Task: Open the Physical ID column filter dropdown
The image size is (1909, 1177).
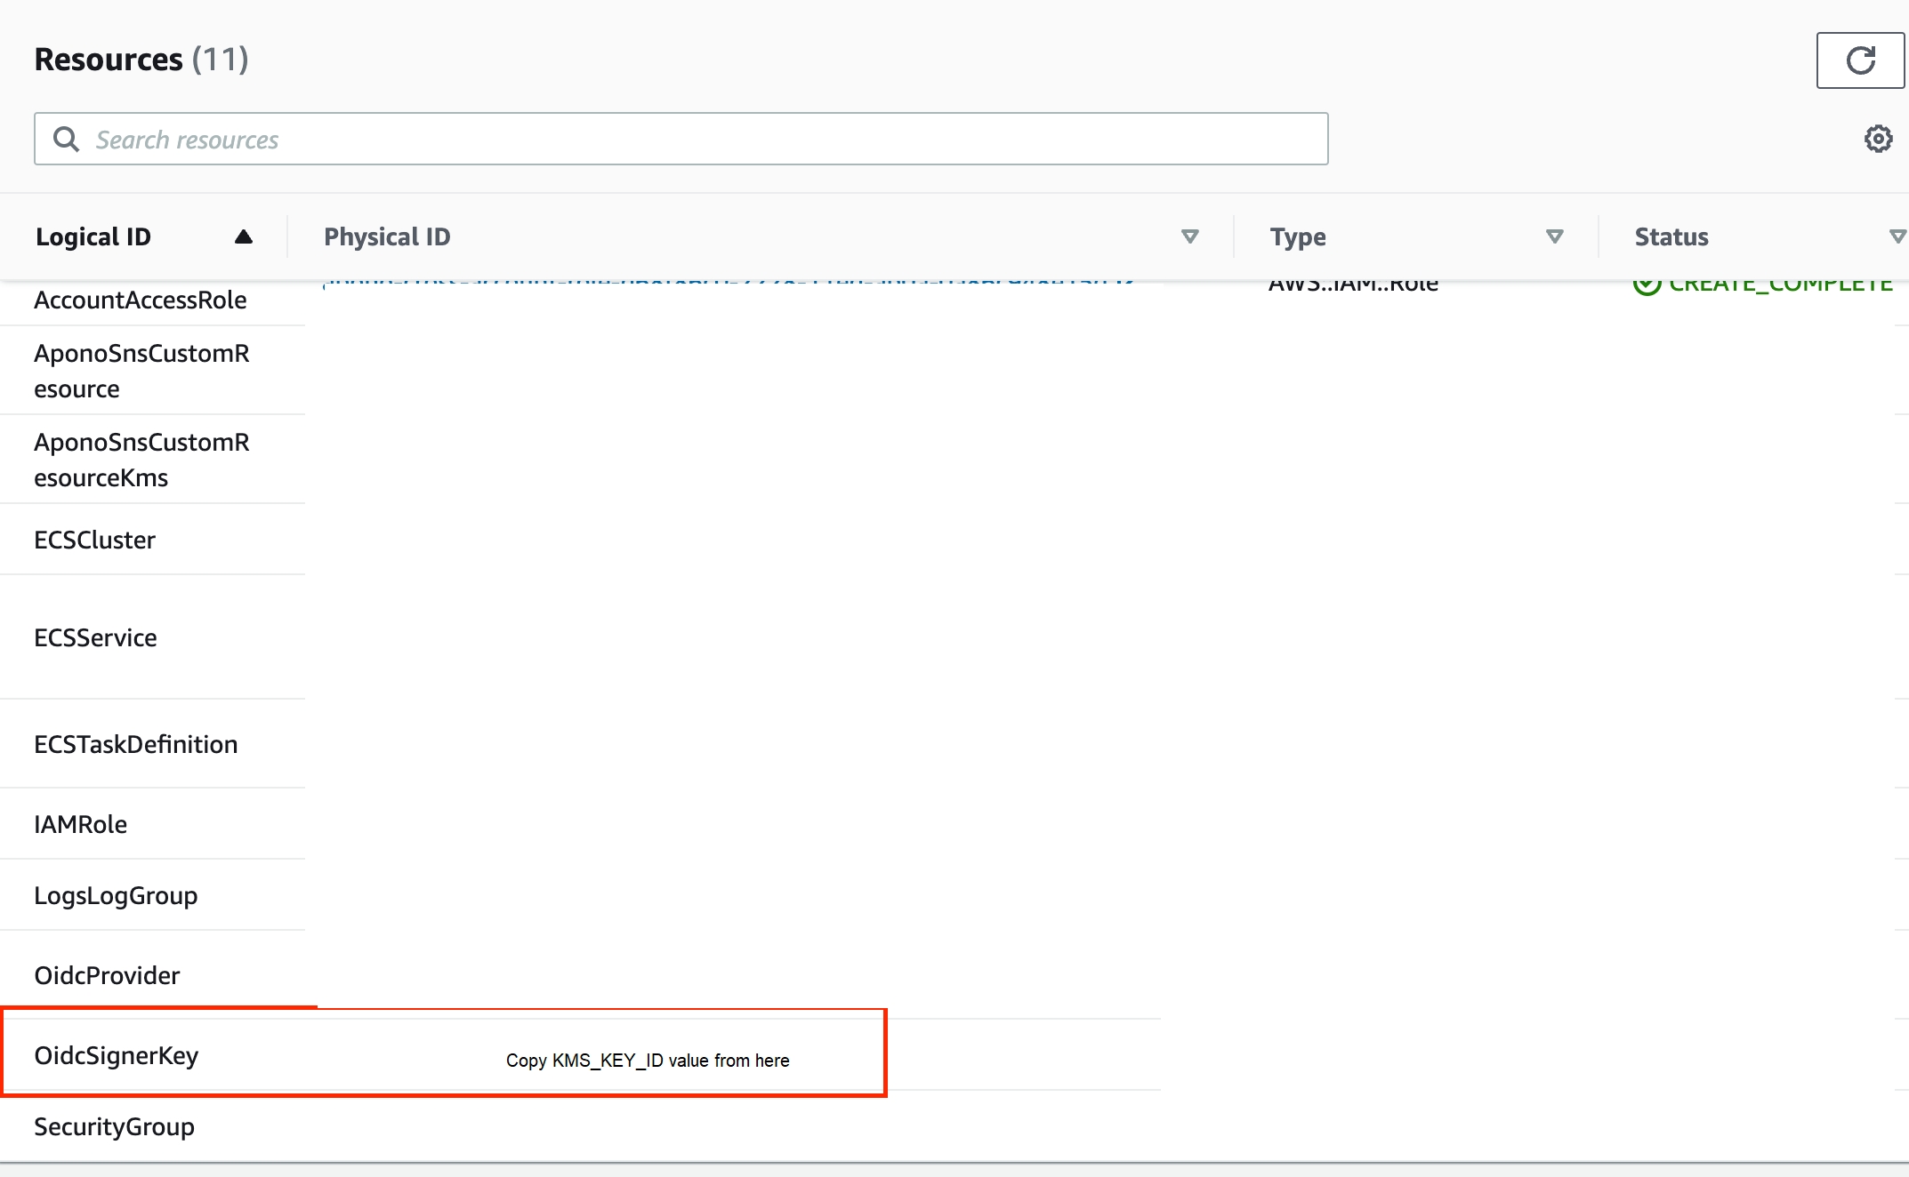Action: pos(1189,236)
